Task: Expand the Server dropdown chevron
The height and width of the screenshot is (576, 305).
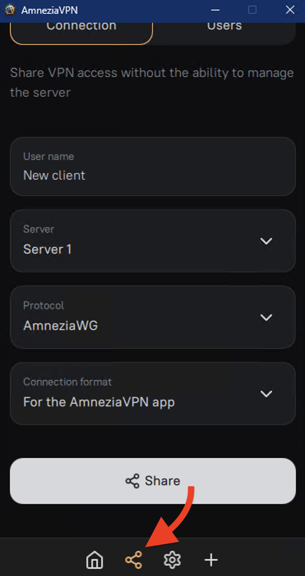Action: 266,241
